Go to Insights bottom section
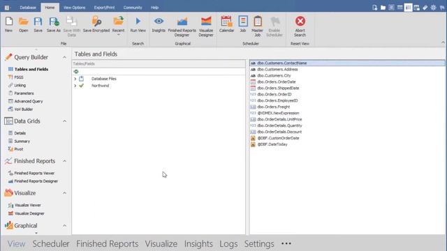 coord(198,243)
